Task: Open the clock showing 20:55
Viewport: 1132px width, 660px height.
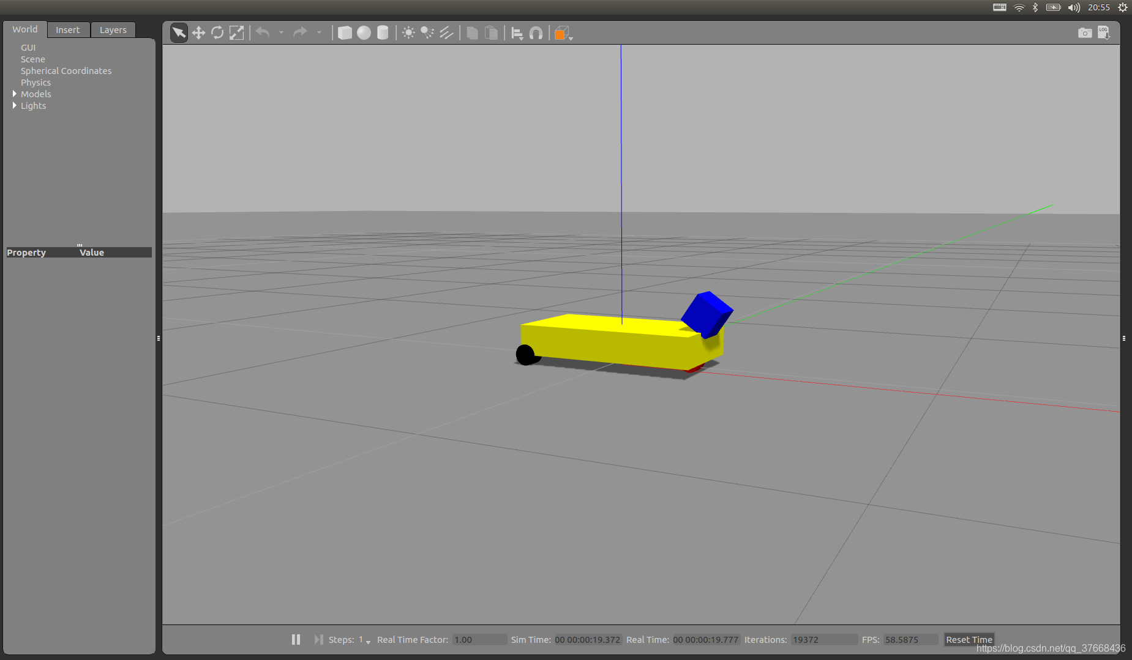Action: (x=1099, y=7)
